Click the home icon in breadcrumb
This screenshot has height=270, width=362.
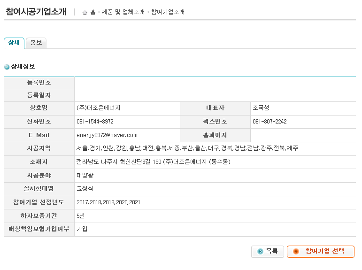tap(85, 12)
